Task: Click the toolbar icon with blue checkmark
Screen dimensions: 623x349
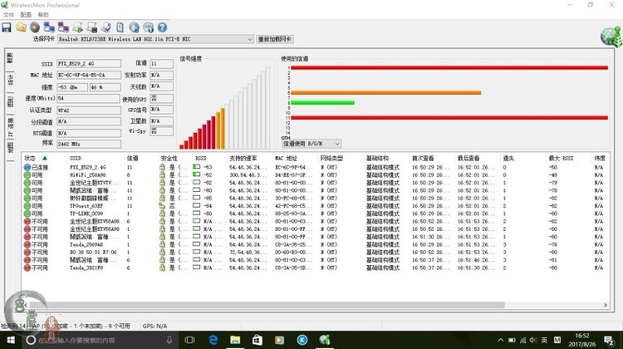Action: point(106,27)
